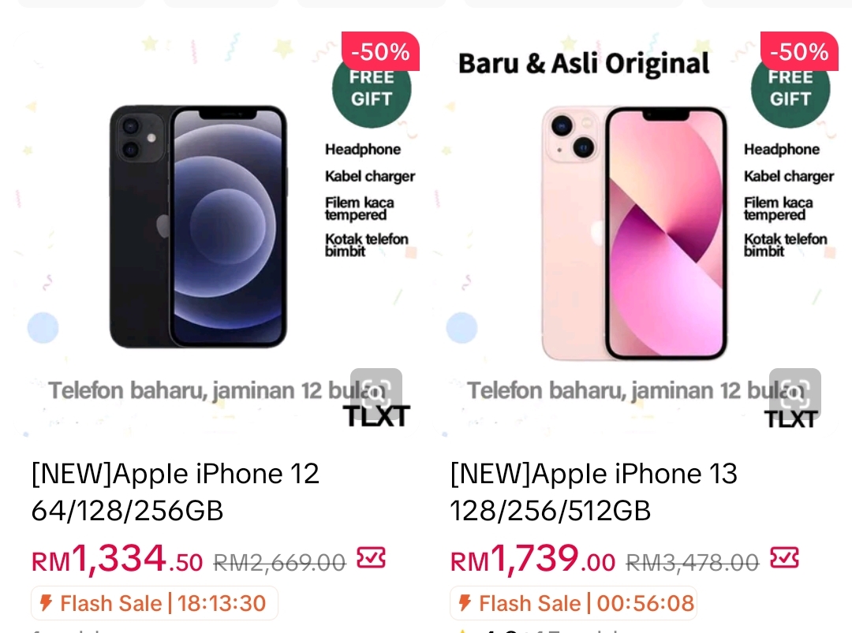
Task: Tap Flash Sale 18:13:30 timer badge
Action: [x=155, y=603]
